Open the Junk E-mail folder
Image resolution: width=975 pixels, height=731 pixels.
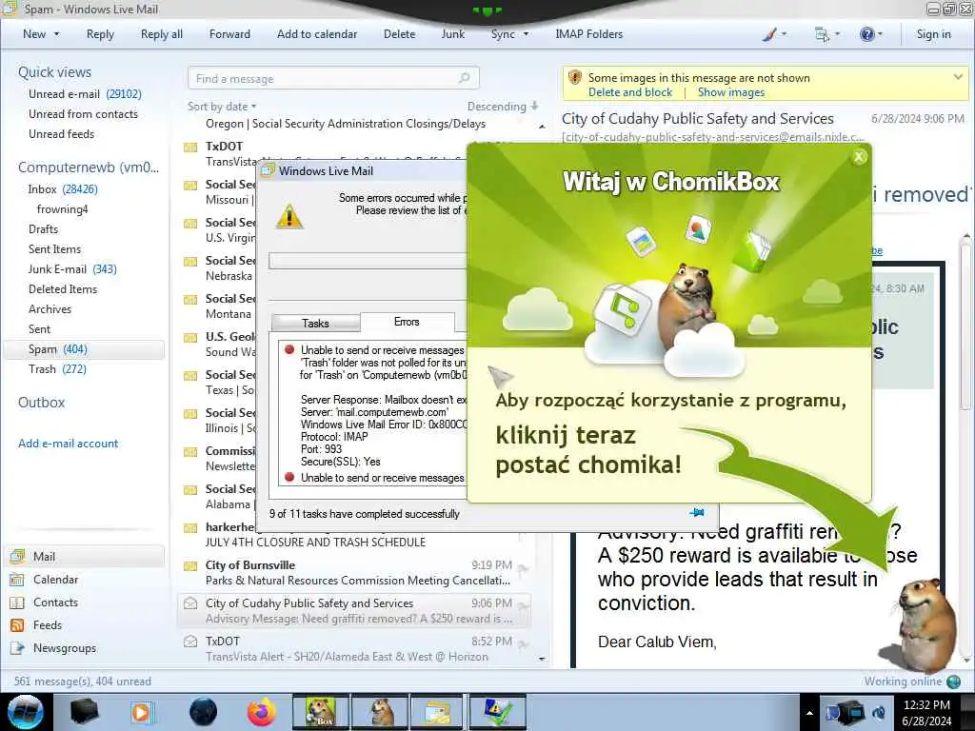72,269
